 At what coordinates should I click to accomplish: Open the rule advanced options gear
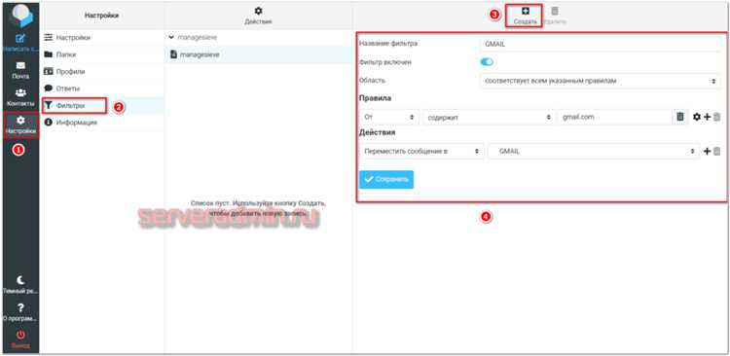697,118
